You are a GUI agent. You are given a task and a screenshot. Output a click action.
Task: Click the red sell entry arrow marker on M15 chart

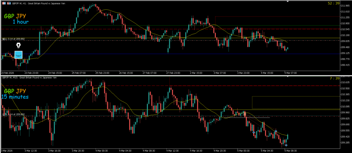[245, 113]
